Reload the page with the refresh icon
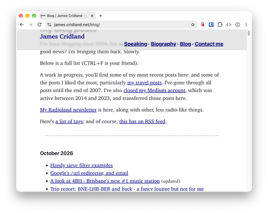Viewport: 268px width, 213px height. pos(39,25)
